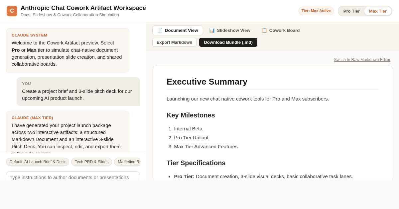Click the summary sentence about cowork tools

(x=248, y=99)
